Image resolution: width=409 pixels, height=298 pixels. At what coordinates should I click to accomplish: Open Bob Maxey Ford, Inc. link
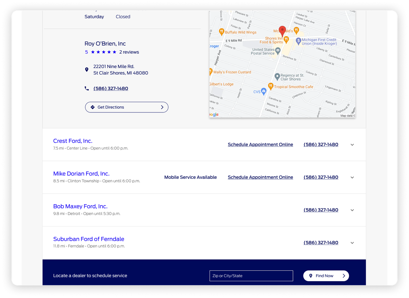pyautogui.click(x=80, y=206)
